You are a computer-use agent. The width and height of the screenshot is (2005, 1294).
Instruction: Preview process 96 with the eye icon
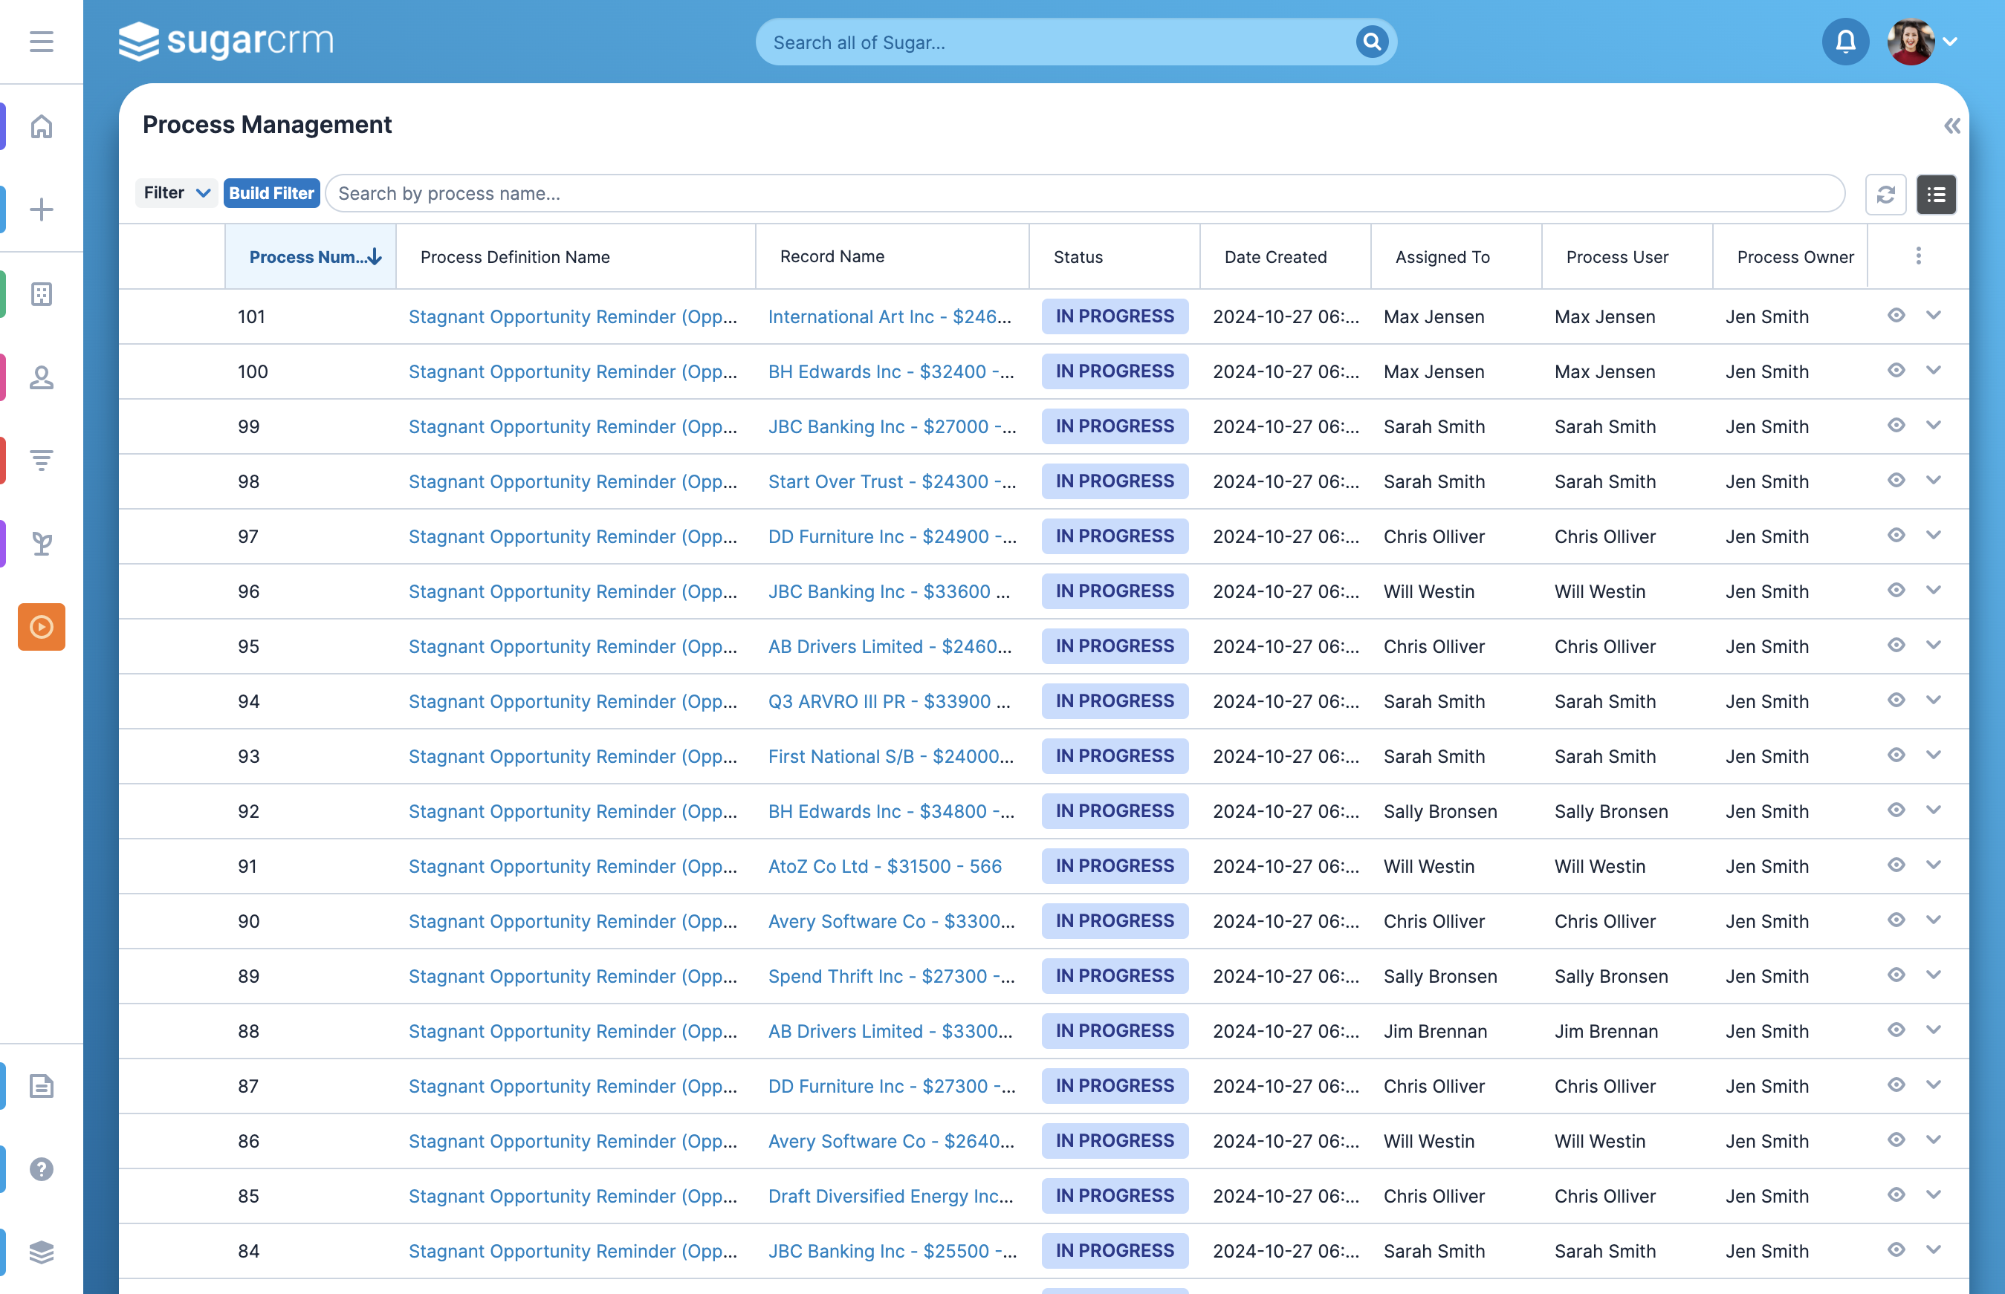[1896, 590]
